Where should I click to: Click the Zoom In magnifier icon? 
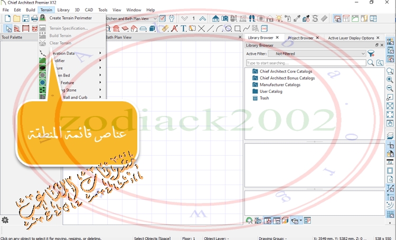(x=390, y=80)
